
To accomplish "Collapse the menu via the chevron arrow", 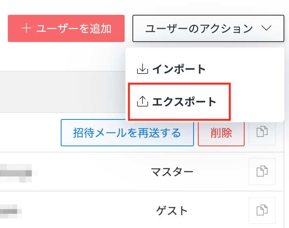I will pyautogui.click(x=266, y=28).
